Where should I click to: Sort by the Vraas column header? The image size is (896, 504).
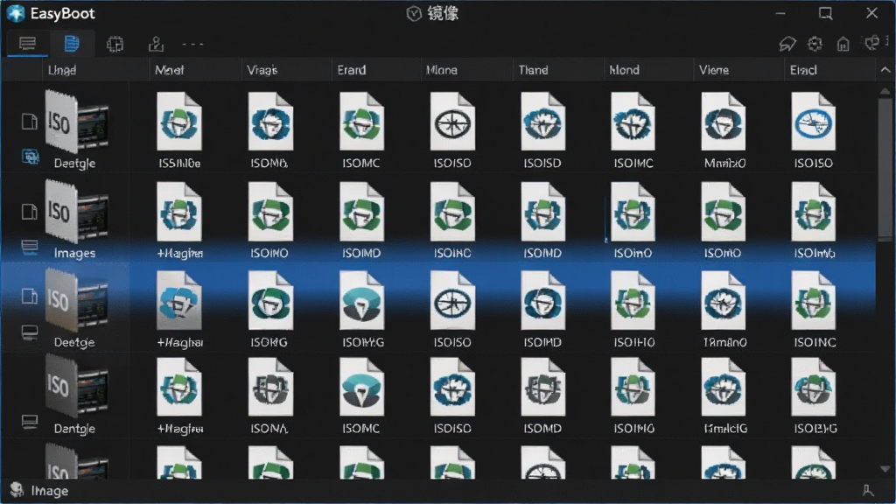click(x=262, y=70)
